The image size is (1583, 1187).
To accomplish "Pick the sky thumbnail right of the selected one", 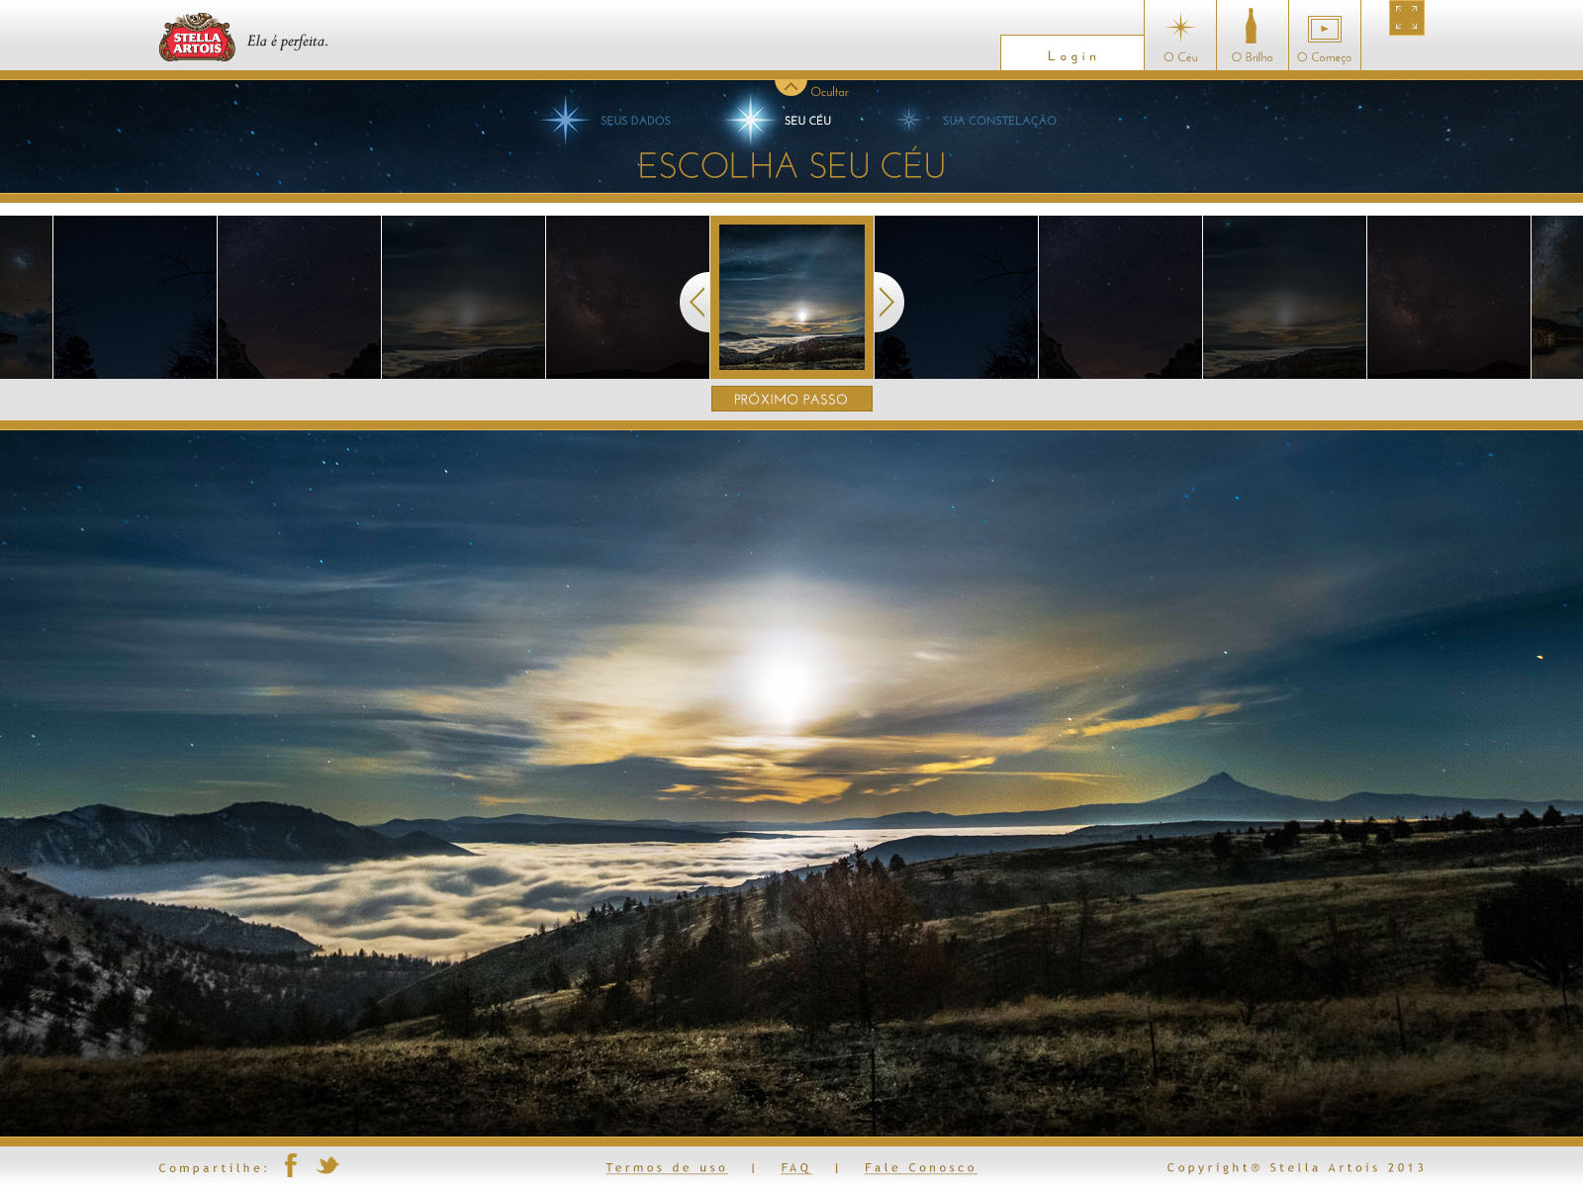I will click(956, 297).
